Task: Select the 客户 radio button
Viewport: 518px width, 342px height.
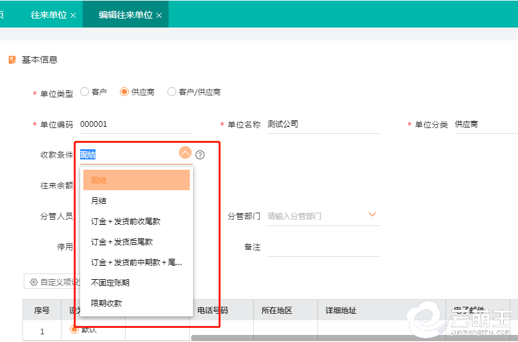Action: [85, 92]
